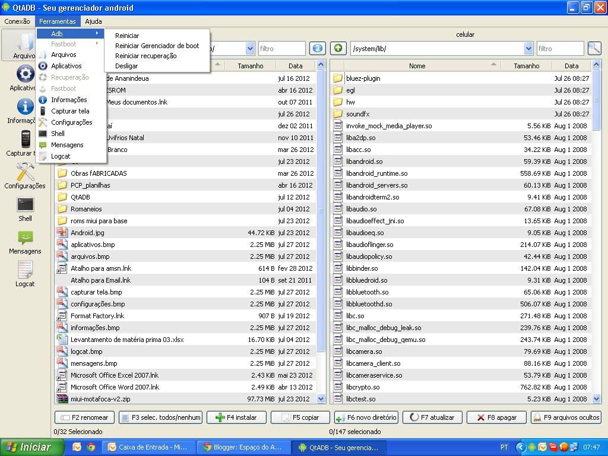This screenshot has width=608, height=456.
Task: Select Microsoft Office Word 2007.lnk row
Action: click(x=185, y=387)
